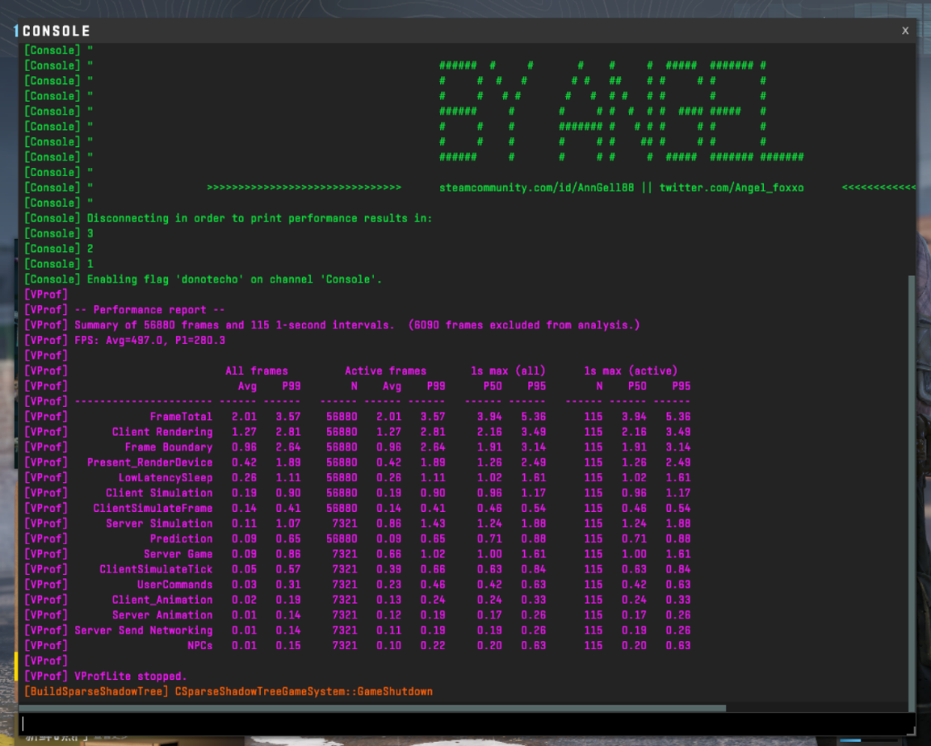Viewport: 931px width, 746px height.
Task: Click the horizontal scrollbar thumb at bottom
Action: pos(372,708)
